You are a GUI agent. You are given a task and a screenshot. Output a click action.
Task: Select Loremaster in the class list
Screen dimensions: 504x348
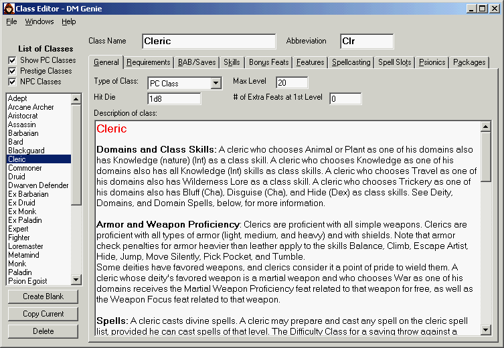tap(39, 246)
